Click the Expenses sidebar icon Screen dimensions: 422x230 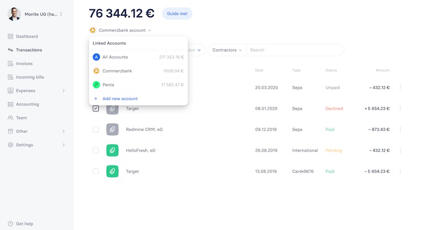pos(10,90)
